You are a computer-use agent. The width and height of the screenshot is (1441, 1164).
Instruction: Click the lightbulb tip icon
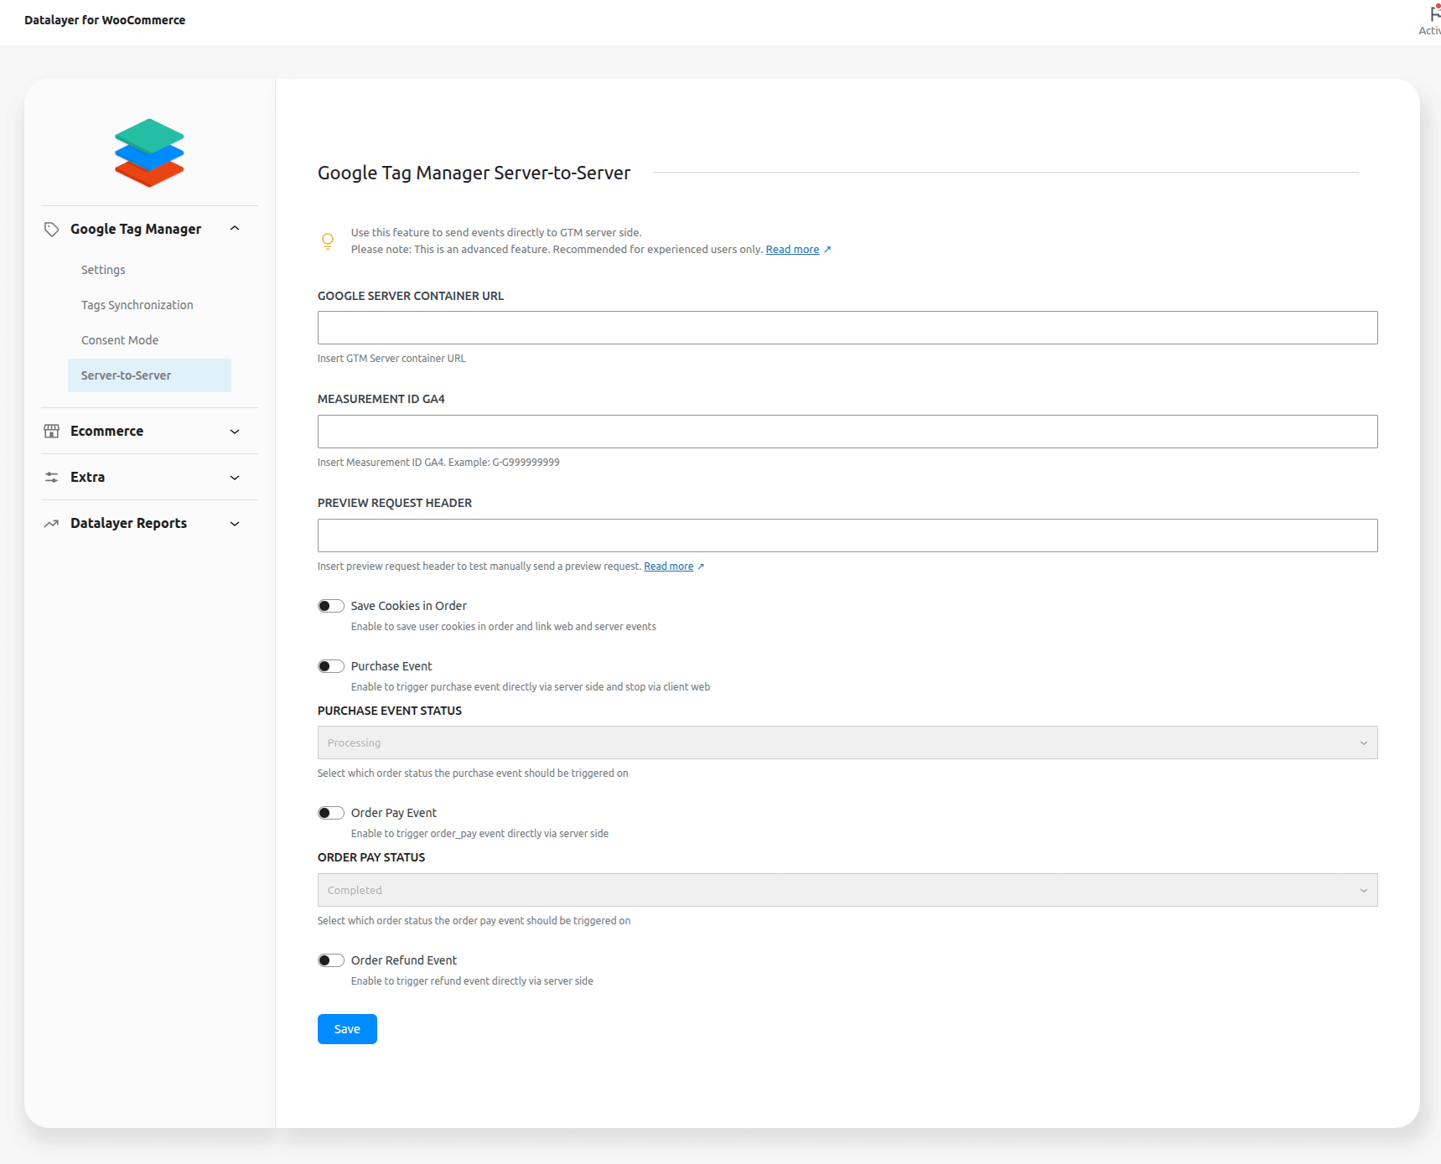point(328,241)
